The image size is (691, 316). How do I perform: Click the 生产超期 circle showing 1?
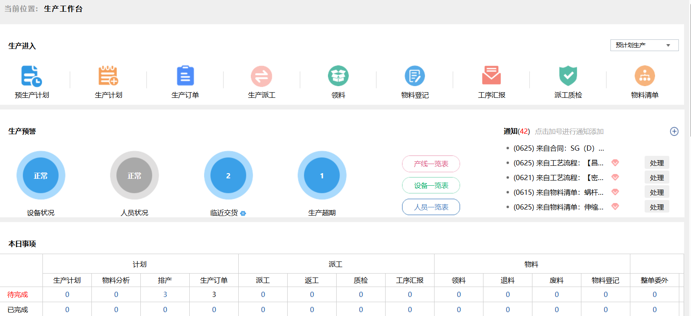tap(322, 175)
